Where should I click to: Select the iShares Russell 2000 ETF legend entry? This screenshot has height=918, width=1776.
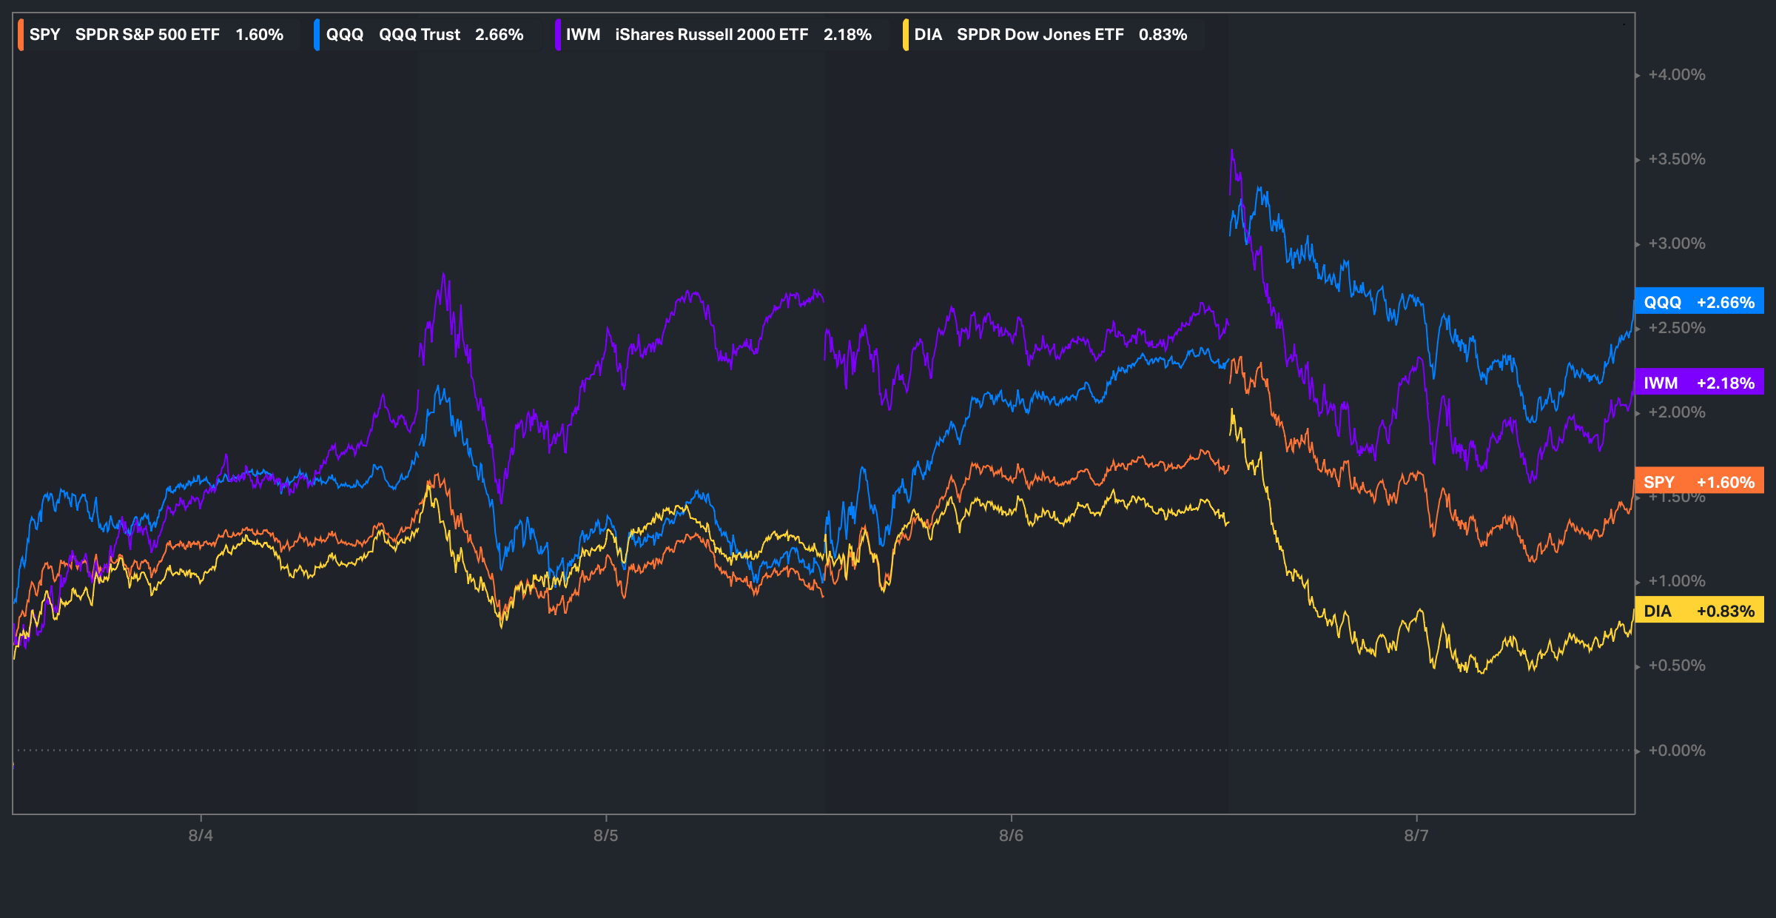pos(711,35)
